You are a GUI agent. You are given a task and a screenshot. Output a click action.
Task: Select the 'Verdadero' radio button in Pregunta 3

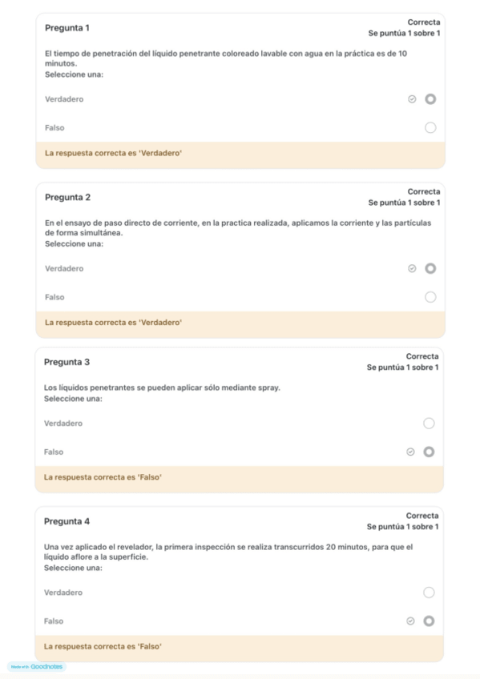tap(430, 424)
